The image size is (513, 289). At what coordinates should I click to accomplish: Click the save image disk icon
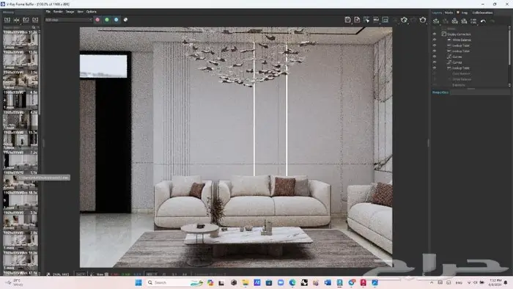pyautogui.click(x=348, y=20)
